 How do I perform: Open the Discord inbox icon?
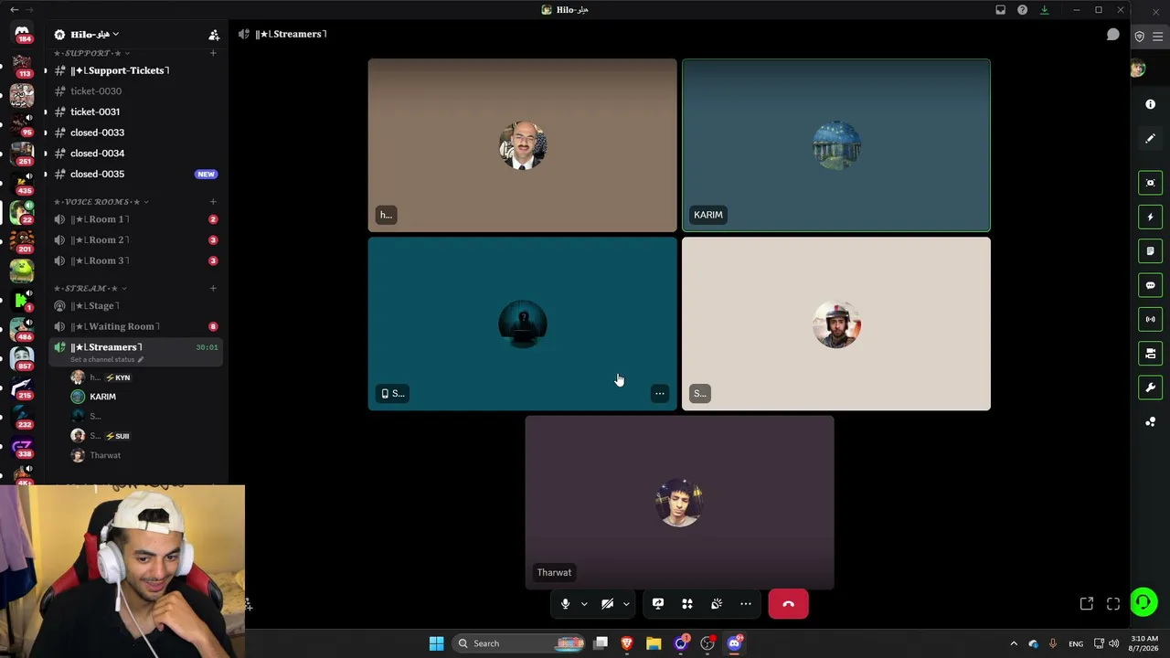(x=1001, y=10)
